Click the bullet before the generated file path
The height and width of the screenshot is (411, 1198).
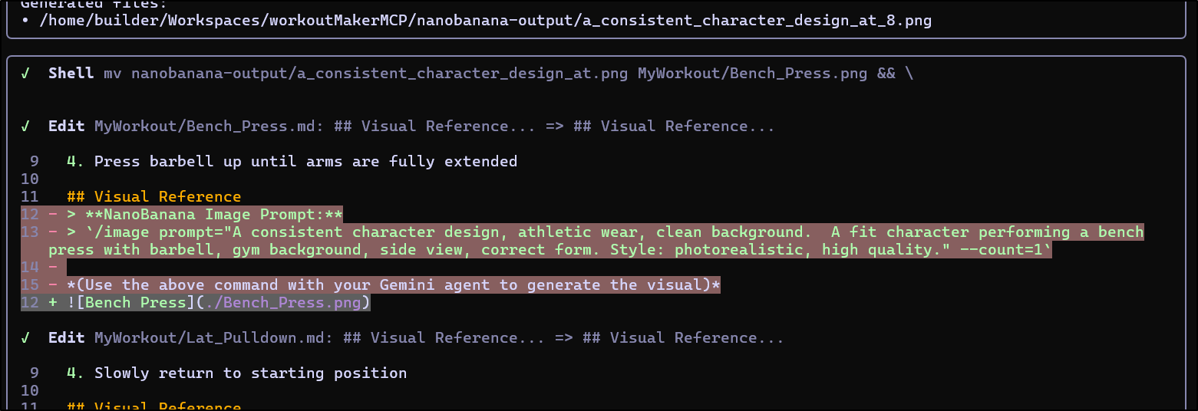(x=26, y=21)
